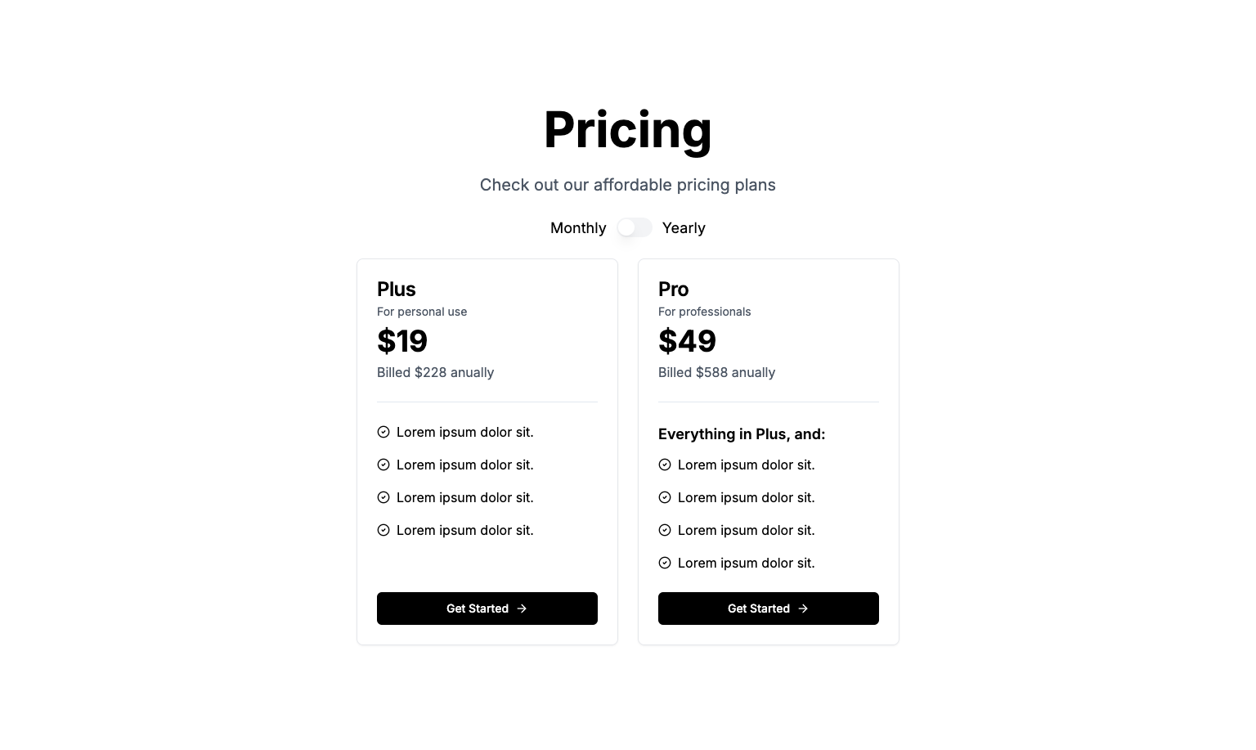Image resolution: width=1256 pixels, height=750 pixels.
Task: Toggle the Monthly/Yearly billing switch
Action: pyautogui.click(x=635, y=227)
